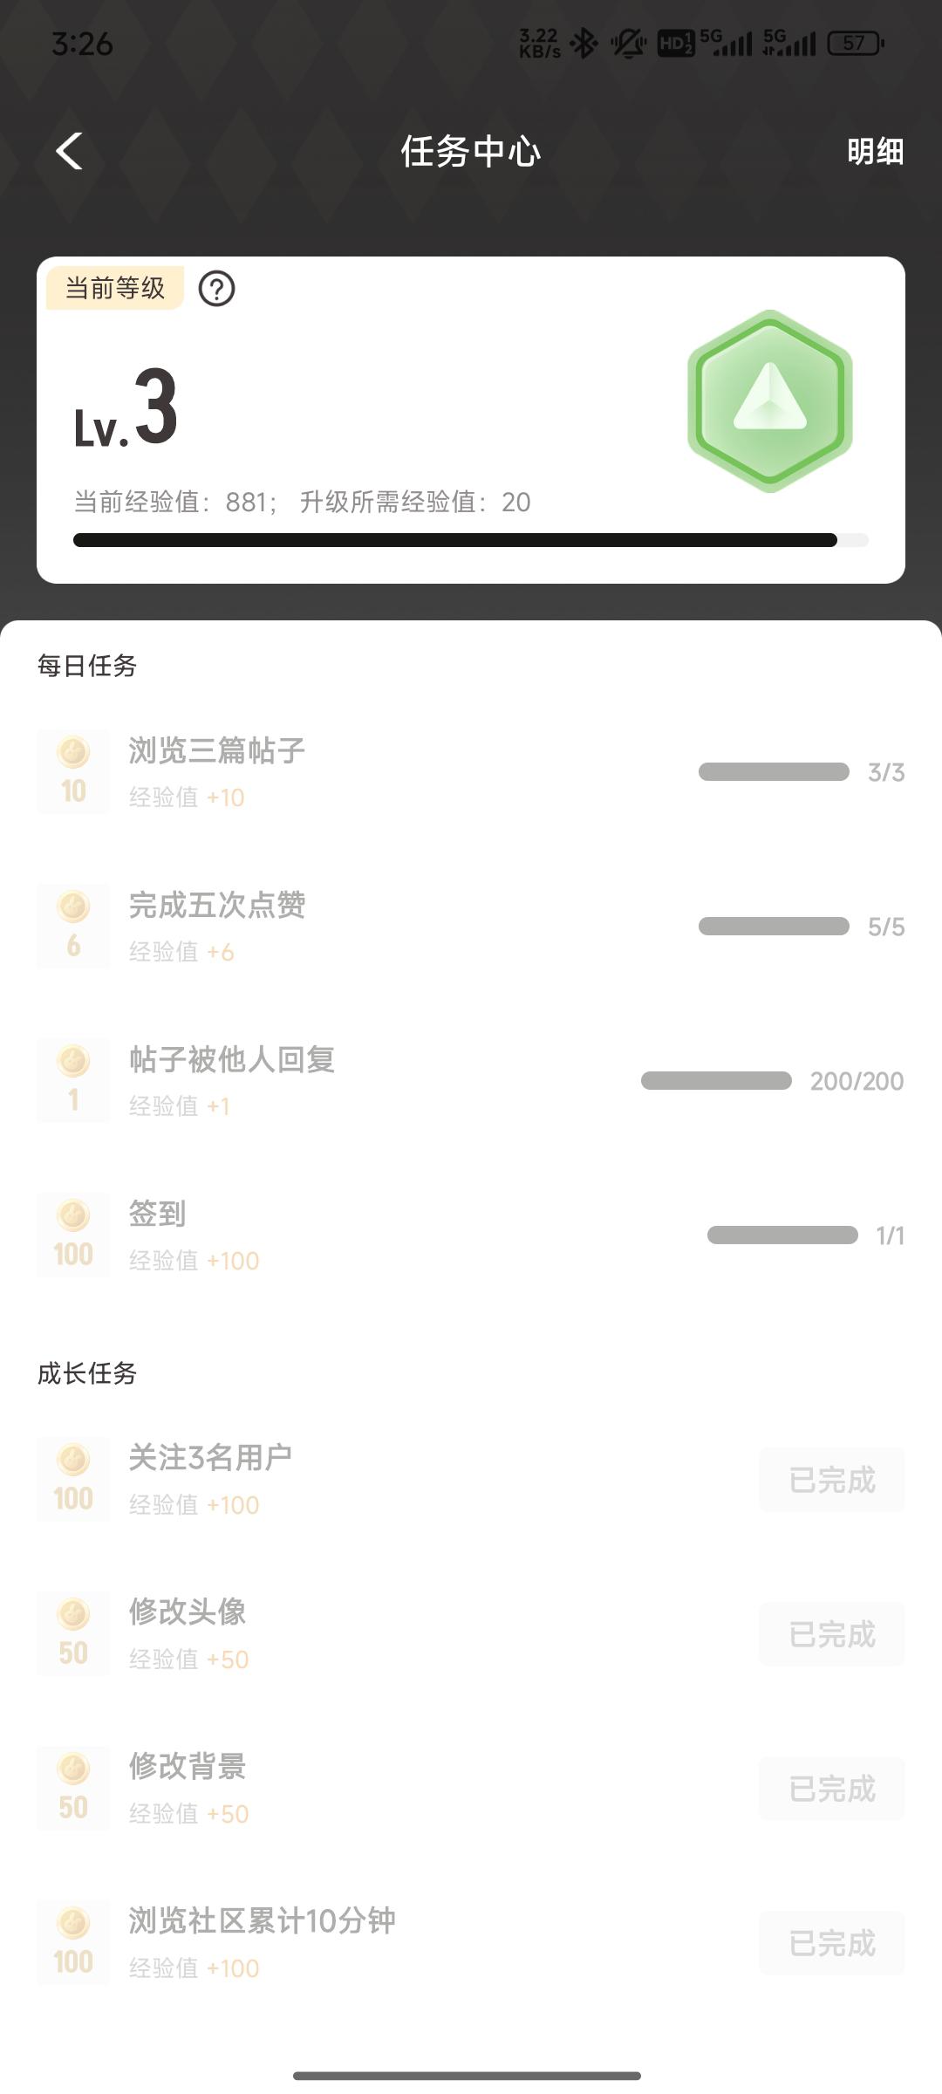Tap the coin icon for browsing three posts
942x2094 pixels.
point(73,771)
